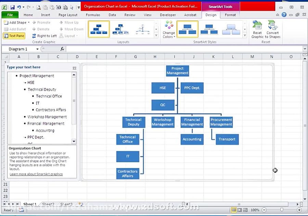Viewport: 308px width, 216px height.
Task: Click 'Technical Deputy' in the text pane
Action: (x=42, y=89)
